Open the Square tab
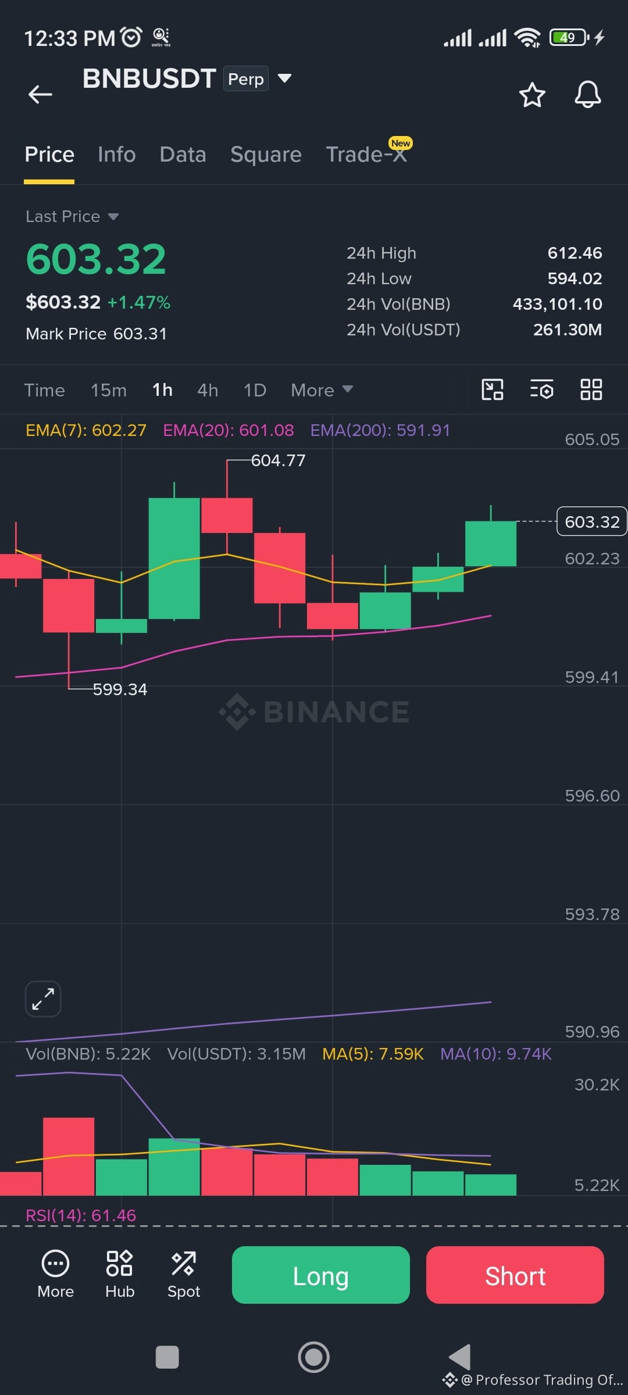This screenshot has width=628, height=1395. [266, 155]
